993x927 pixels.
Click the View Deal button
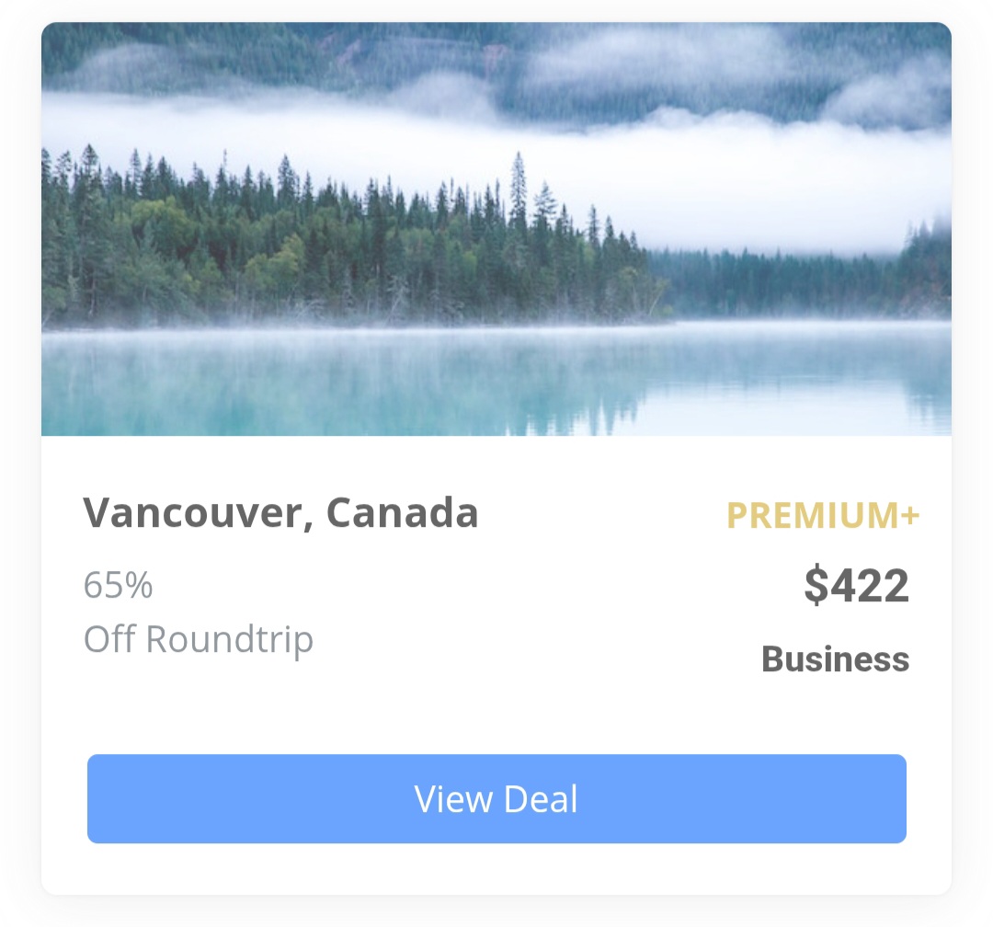click(x=496, y=798)
